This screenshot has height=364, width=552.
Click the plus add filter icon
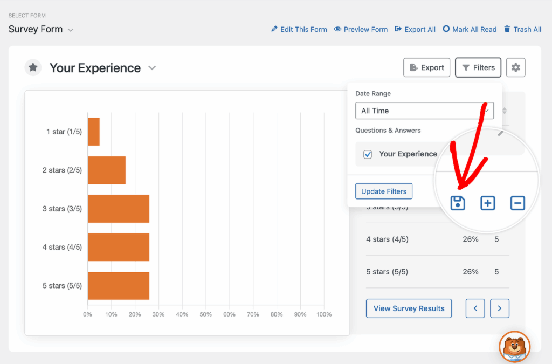pyautogui.click(x=487, y=203)
